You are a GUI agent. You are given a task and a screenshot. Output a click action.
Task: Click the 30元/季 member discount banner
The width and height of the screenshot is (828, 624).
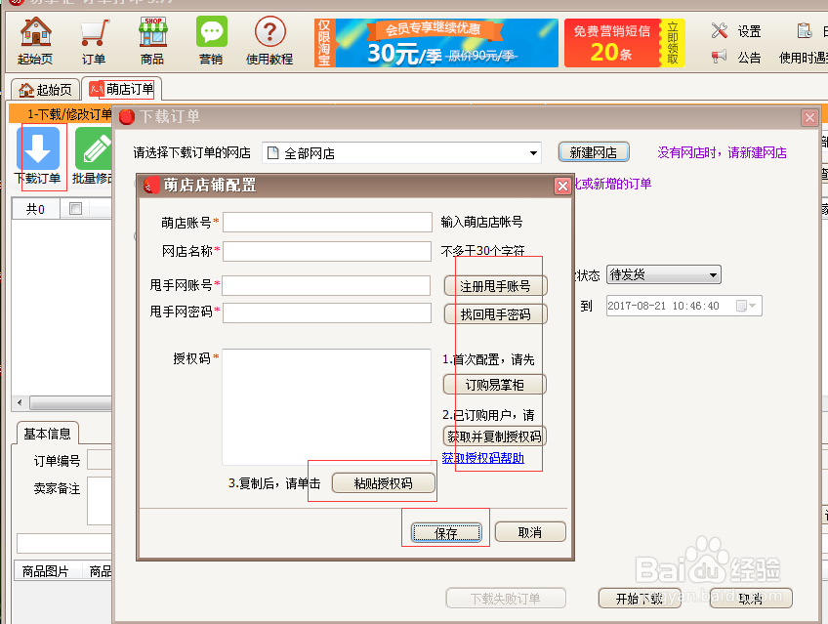click(436, 43)
